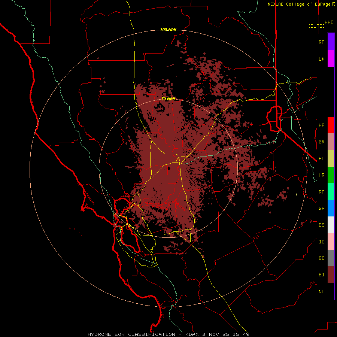Click the RF purple legend swatch
337x337 pixels.
(331, 42)
